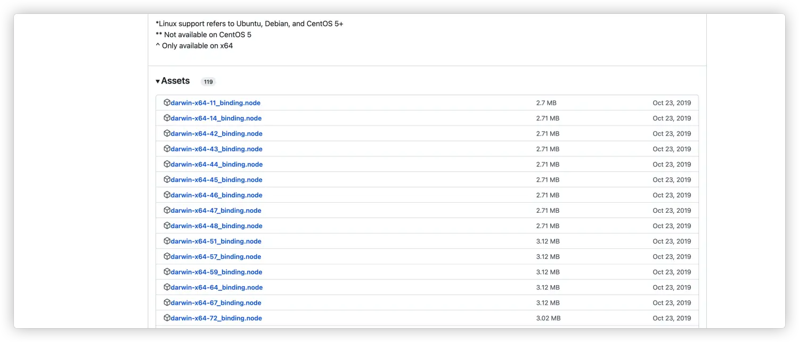Download darwin-x64-11_binding.node file

[x=215, y=103]
